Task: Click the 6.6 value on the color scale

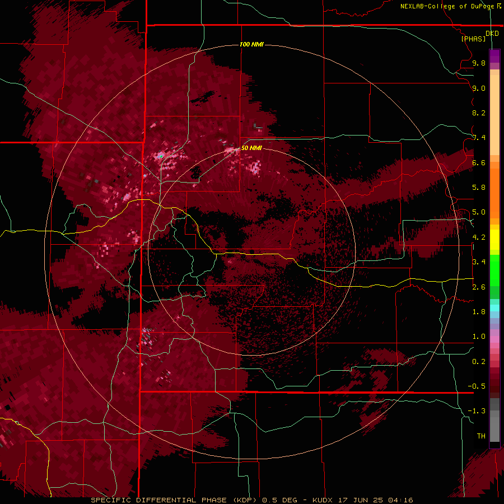Action: click(x=479, y=162)
